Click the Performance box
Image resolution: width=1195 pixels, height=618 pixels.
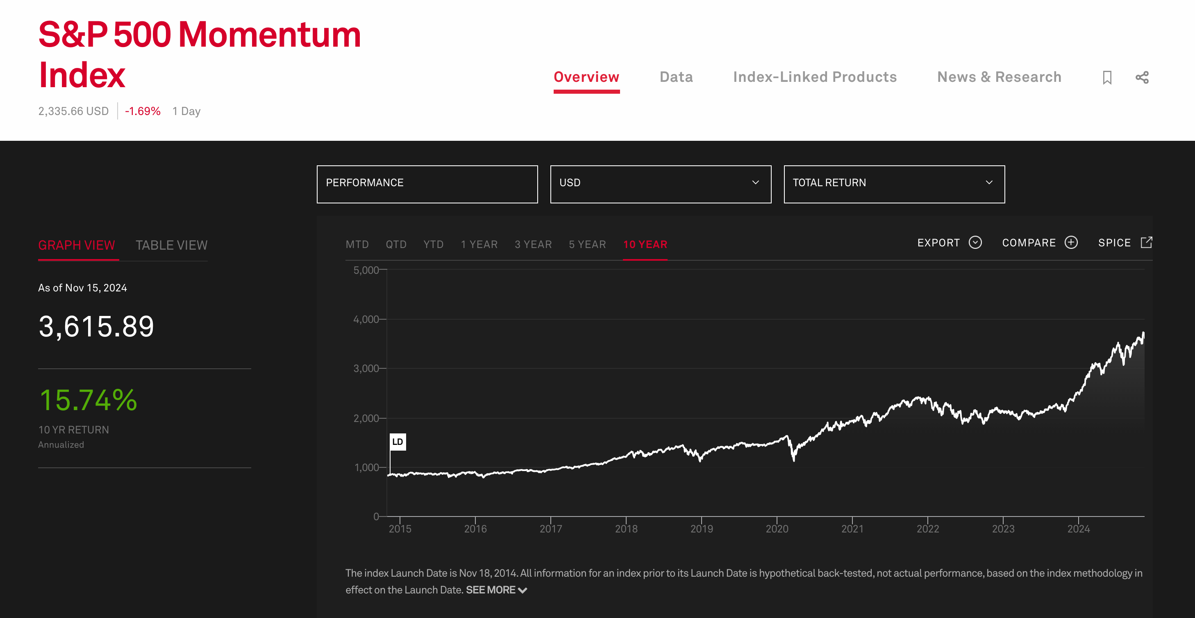(427, 183)
